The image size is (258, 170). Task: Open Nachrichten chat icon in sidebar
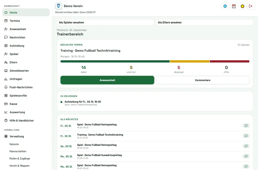(x=6, y=37)
